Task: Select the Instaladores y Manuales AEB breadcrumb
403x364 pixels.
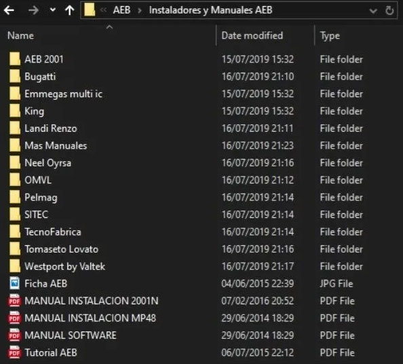Action: click(211, 10)
